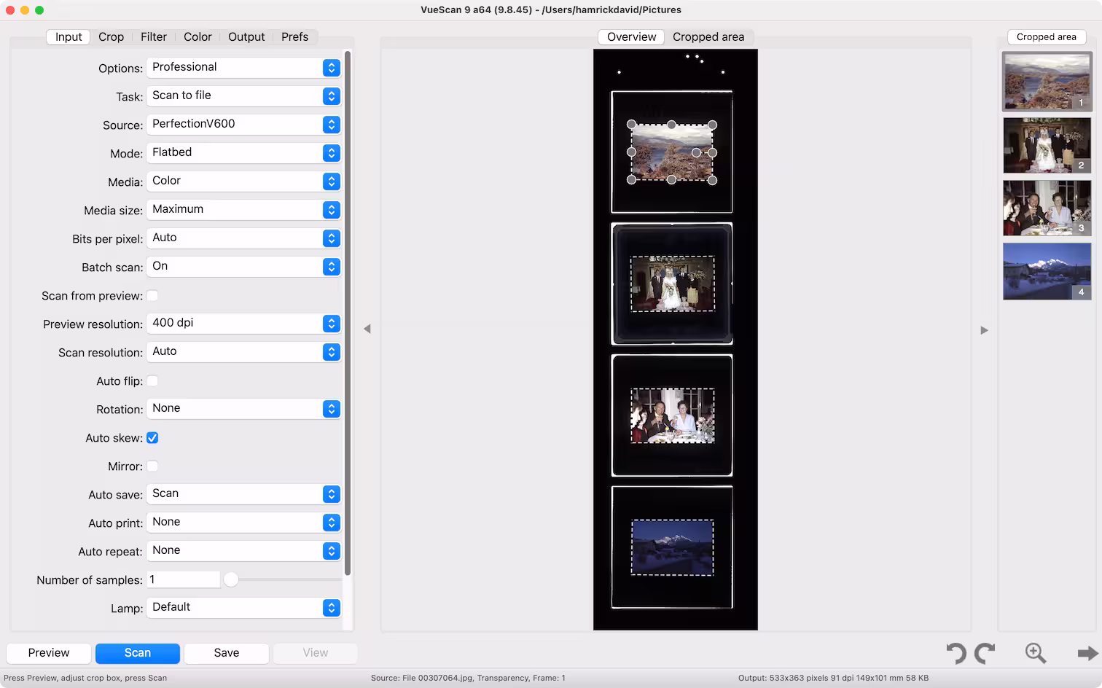Image resolution: width=1102 pixels, height=688 pixels.
Task: Collapse the right thumbnail panel arrow
Action: [984, 330]
